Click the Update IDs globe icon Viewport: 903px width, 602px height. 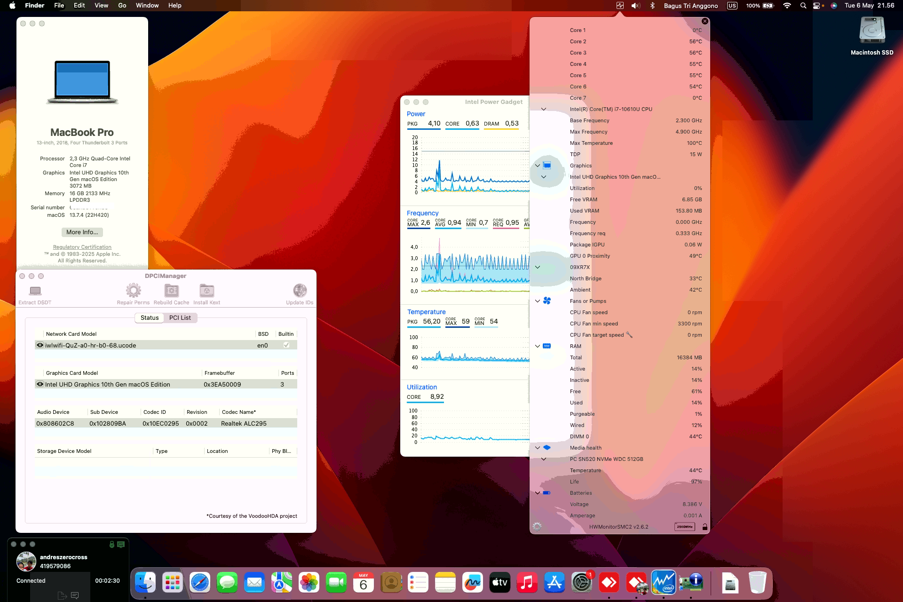coord(300,291)
